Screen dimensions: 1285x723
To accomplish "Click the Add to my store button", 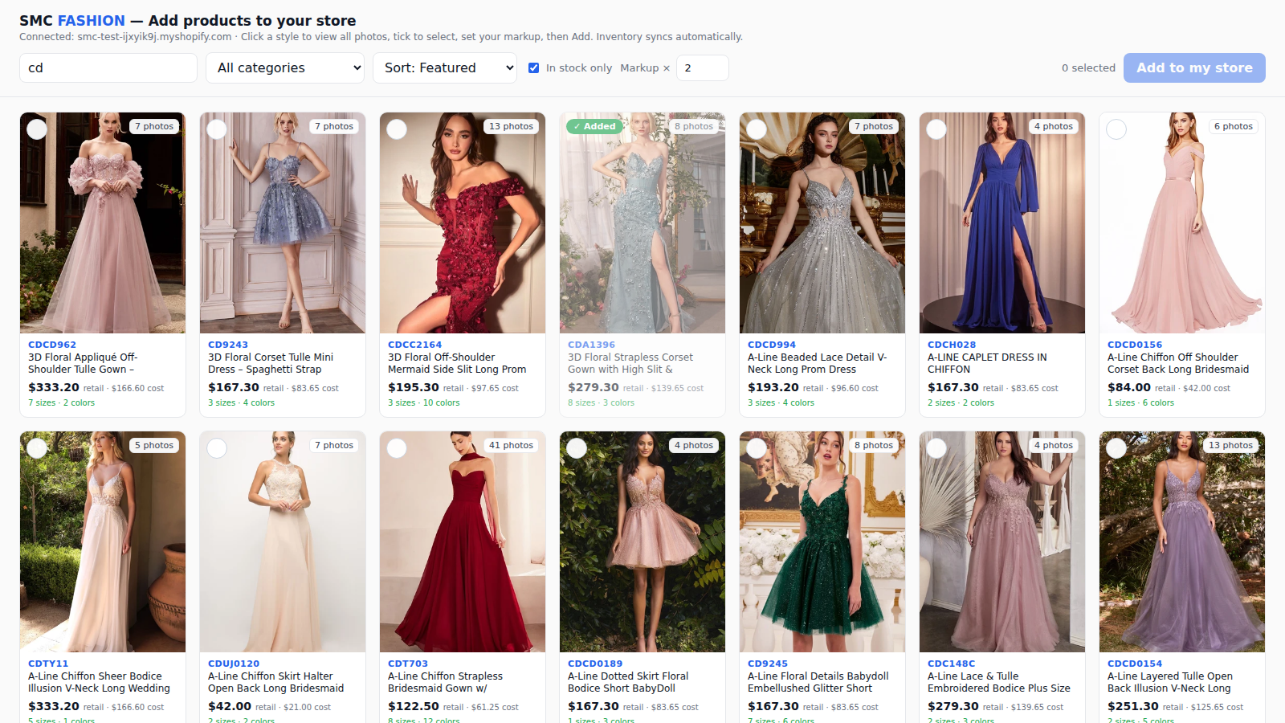I will (x=1194, y=67).
